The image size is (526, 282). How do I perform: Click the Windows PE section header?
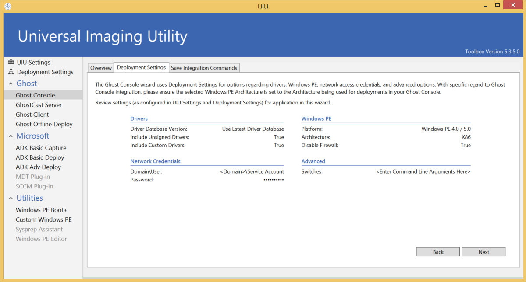(316, 119)
